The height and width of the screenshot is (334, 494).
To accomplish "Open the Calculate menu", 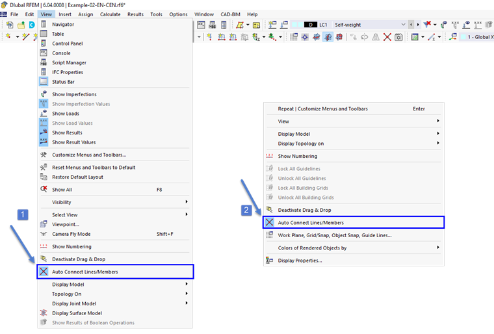I will pos(110,14).
